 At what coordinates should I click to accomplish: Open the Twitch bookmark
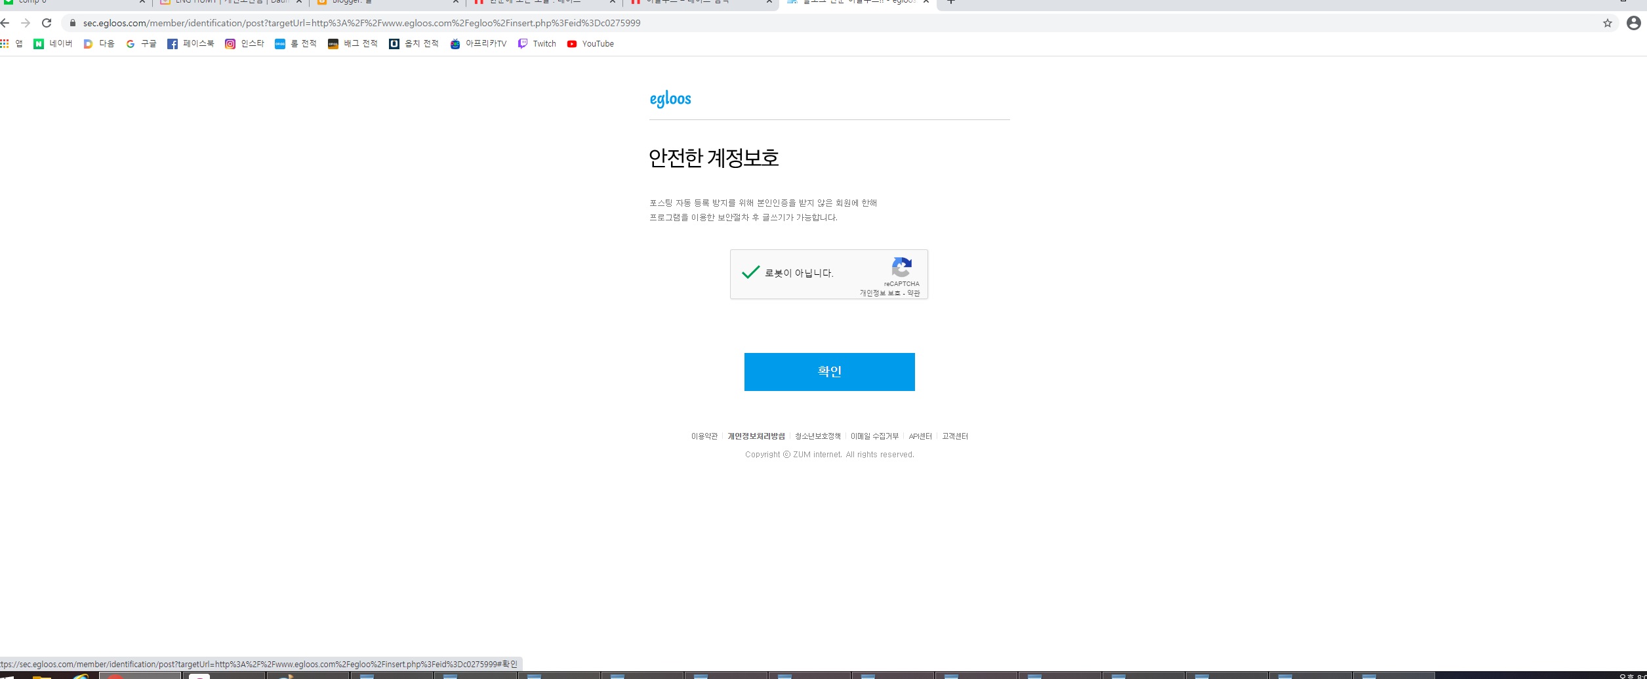point(537,44)
